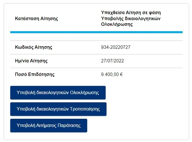Select the Κωδικός Αίτησης label
Viewport: 192px width, 142px height.
(33, 47)
